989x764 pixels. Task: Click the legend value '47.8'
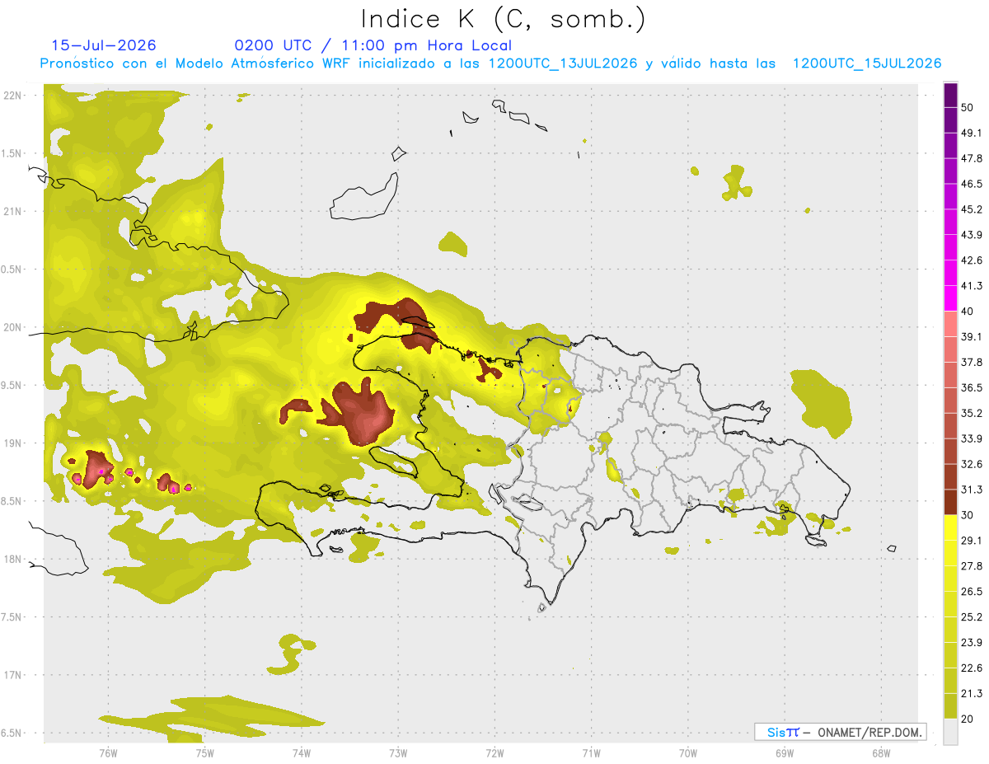972,158
